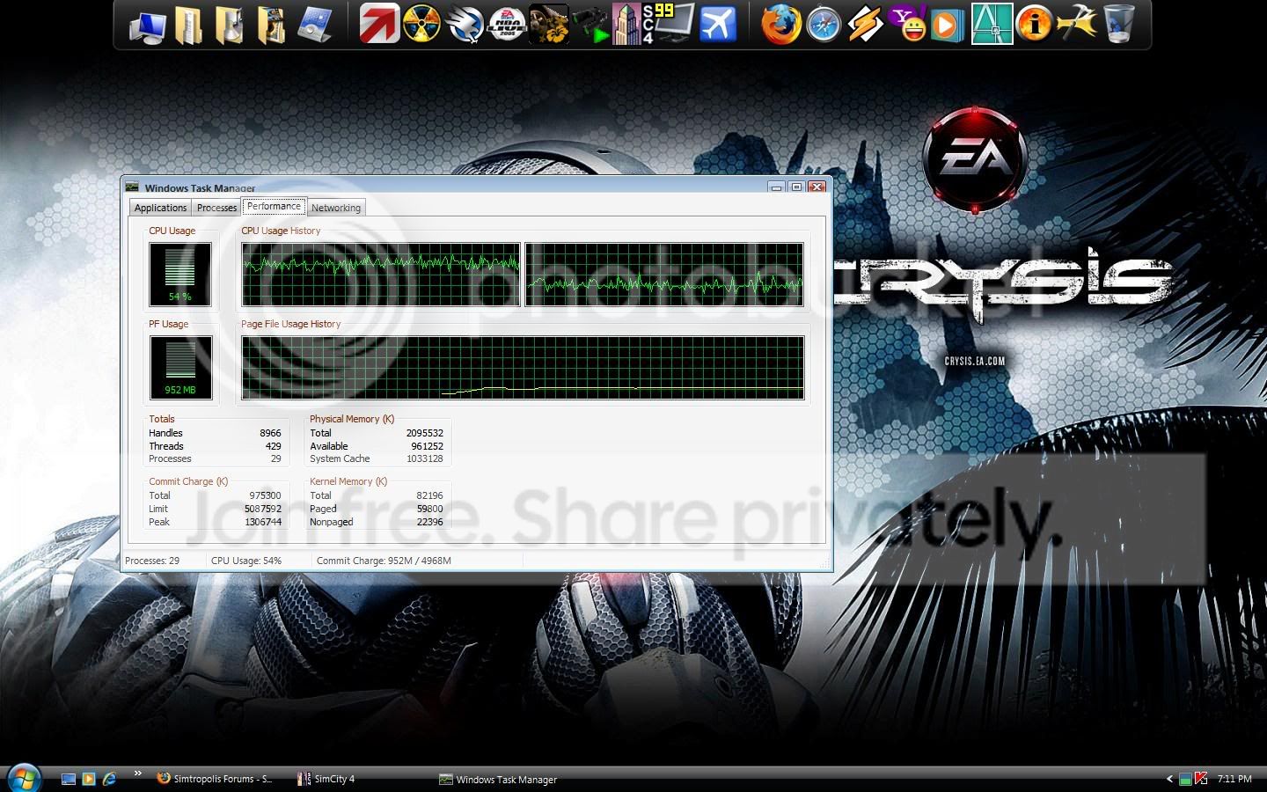
Task: Click 'Processes: 29' in the status bar
Action: [152, 561]
